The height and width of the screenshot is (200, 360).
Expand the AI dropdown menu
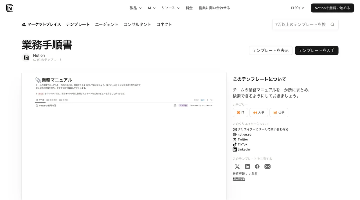coord(151,8)
